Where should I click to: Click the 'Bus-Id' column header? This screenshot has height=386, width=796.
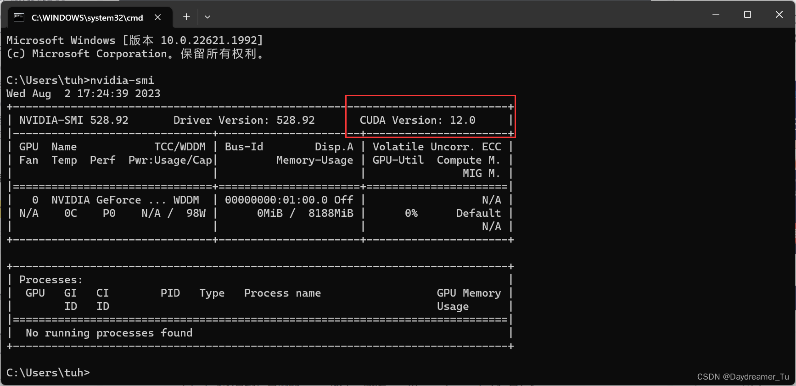[x=244, y=147]
